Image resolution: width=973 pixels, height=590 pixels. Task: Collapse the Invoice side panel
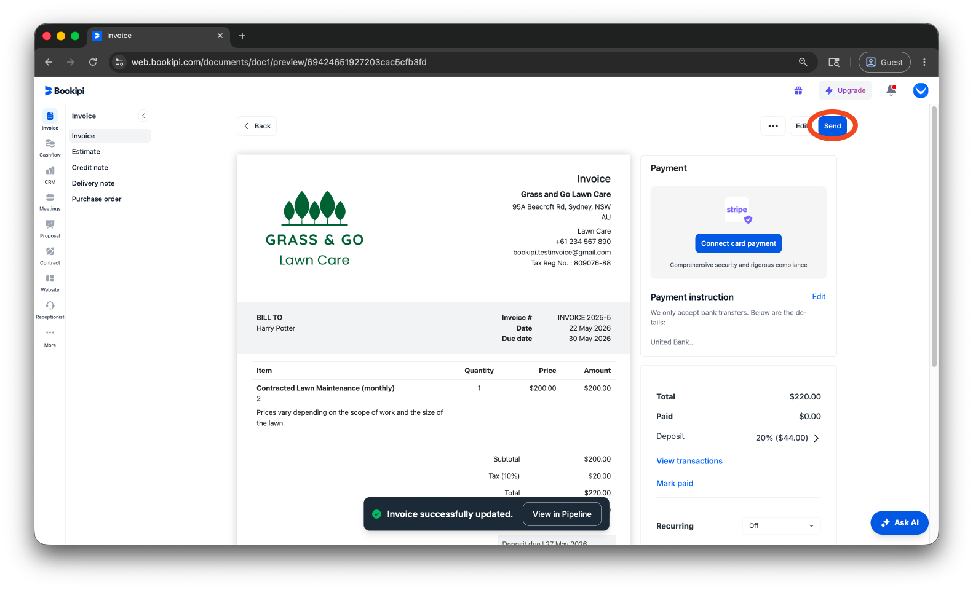pyautogui.click(x=143, y=116)
